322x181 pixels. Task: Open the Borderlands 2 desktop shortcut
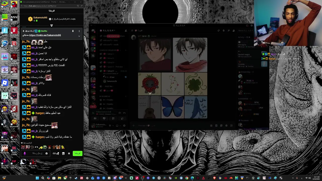click(x=14, y=123)
